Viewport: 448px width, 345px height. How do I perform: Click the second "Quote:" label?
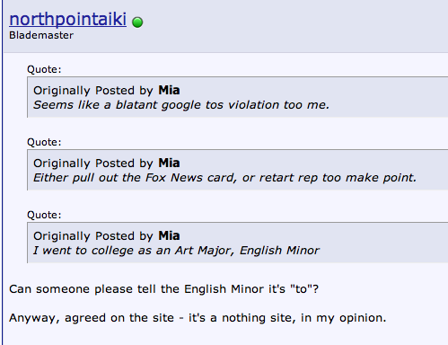point(44,142)
